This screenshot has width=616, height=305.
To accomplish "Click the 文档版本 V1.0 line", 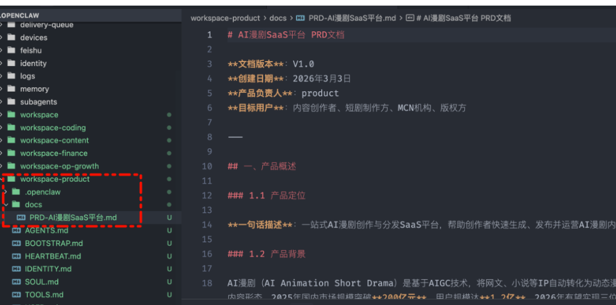I will point(271,64).
